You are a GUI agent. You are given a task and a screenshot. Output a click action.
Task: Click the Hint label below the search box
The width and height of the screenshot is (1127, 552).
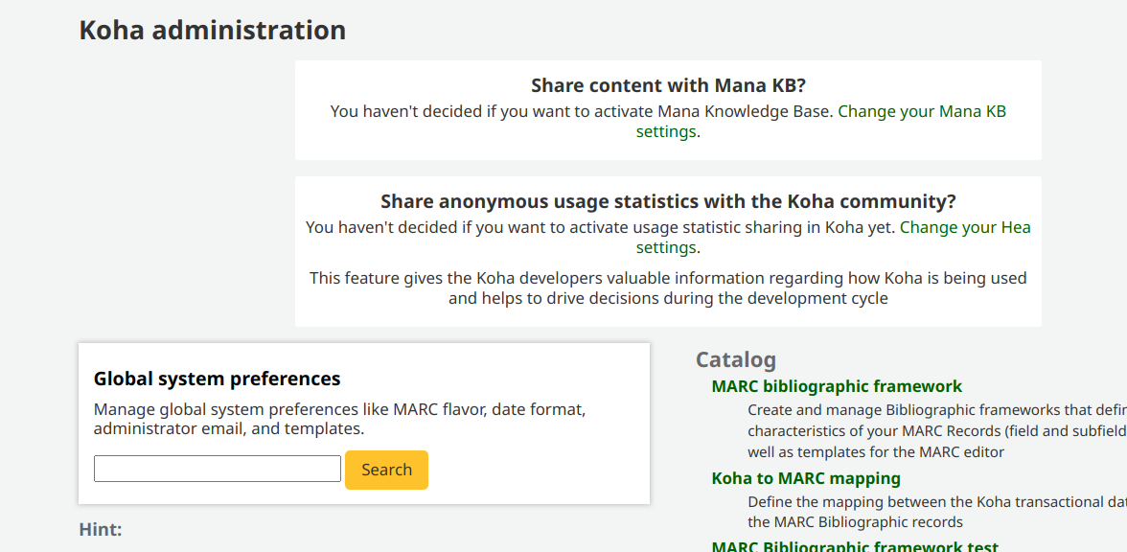coord(100,529)
